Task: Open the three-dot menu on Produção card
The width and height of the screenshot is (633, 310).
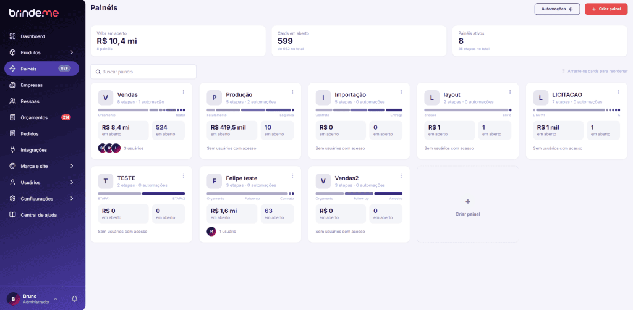Action: (292, 92)
